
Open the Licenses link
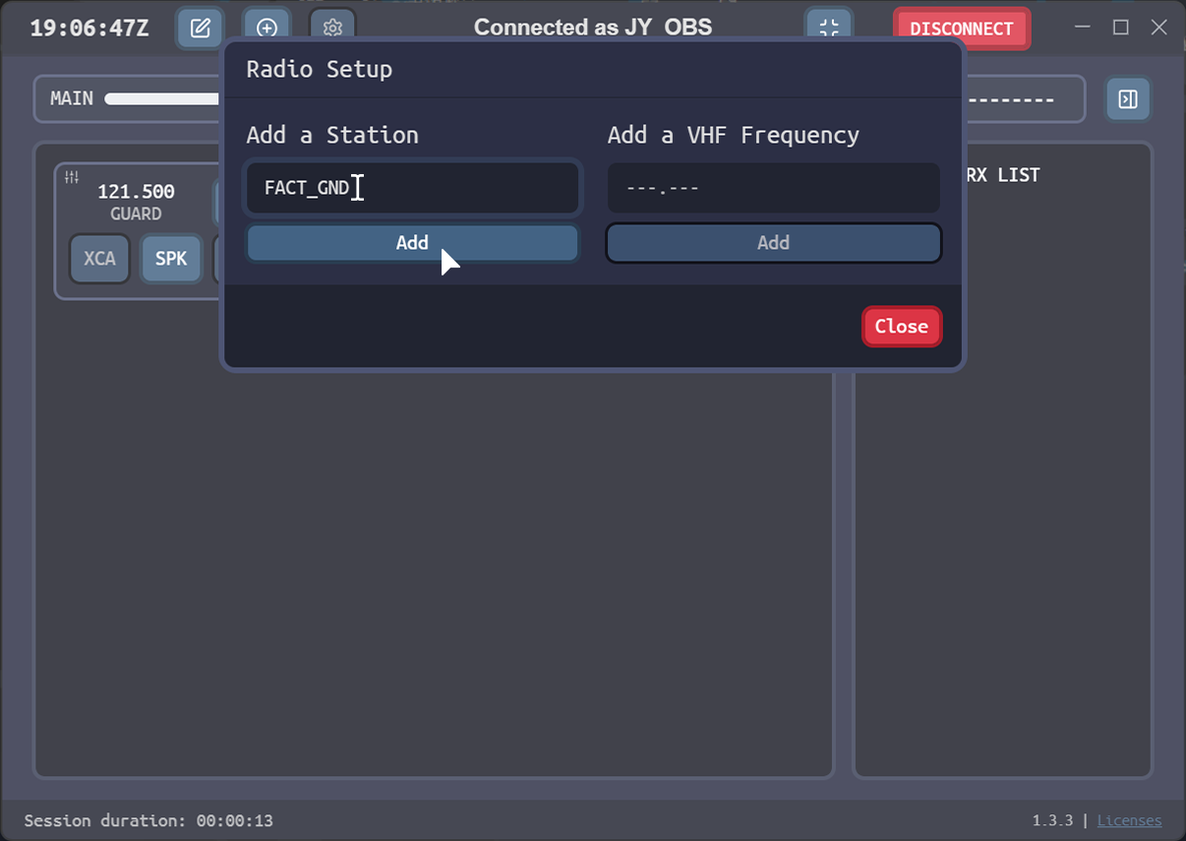point(1129,820)
